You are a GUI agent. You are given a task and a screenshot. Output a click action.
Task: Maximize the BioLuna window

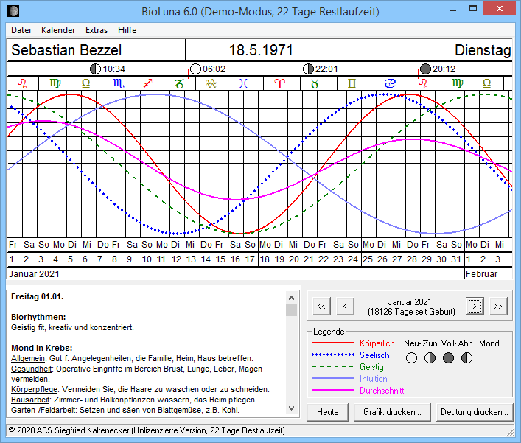[x=473, y=9]
